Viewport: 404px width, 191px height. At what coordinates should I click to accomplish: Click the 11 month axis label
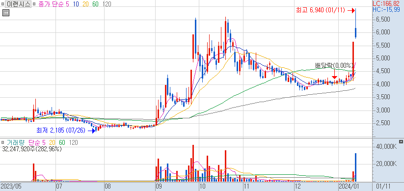(247, 187)
